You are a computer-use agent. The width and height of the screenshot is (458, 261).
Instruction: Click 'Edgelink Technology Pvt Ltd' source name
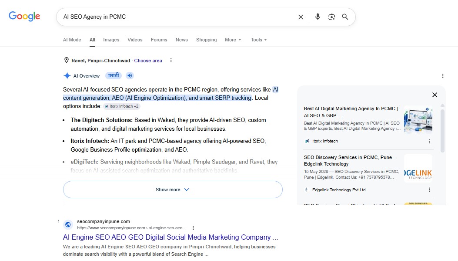[339, 190]
